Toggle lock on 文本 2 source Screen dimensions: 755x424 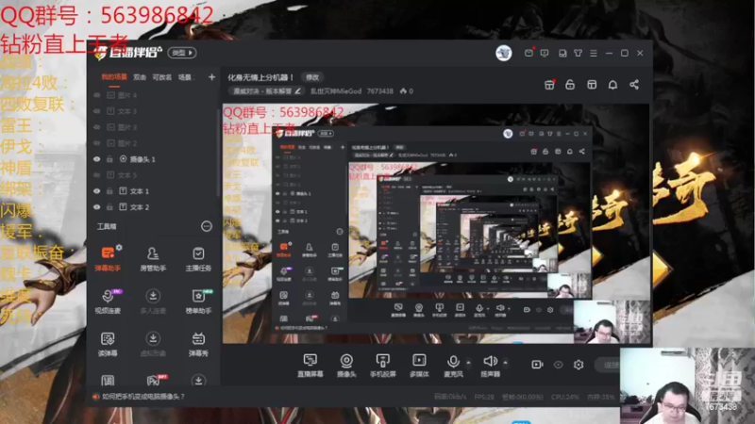point(109,207)
